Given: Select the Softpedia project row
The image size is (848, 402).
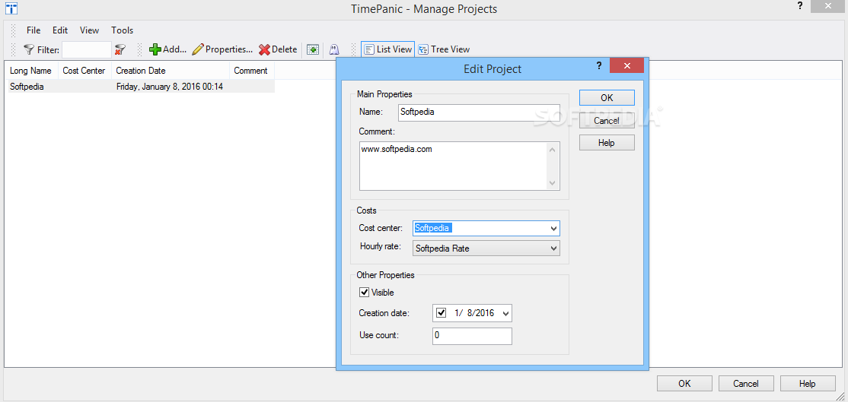Looking at the screenshot, I should click(x=141, y=87).
